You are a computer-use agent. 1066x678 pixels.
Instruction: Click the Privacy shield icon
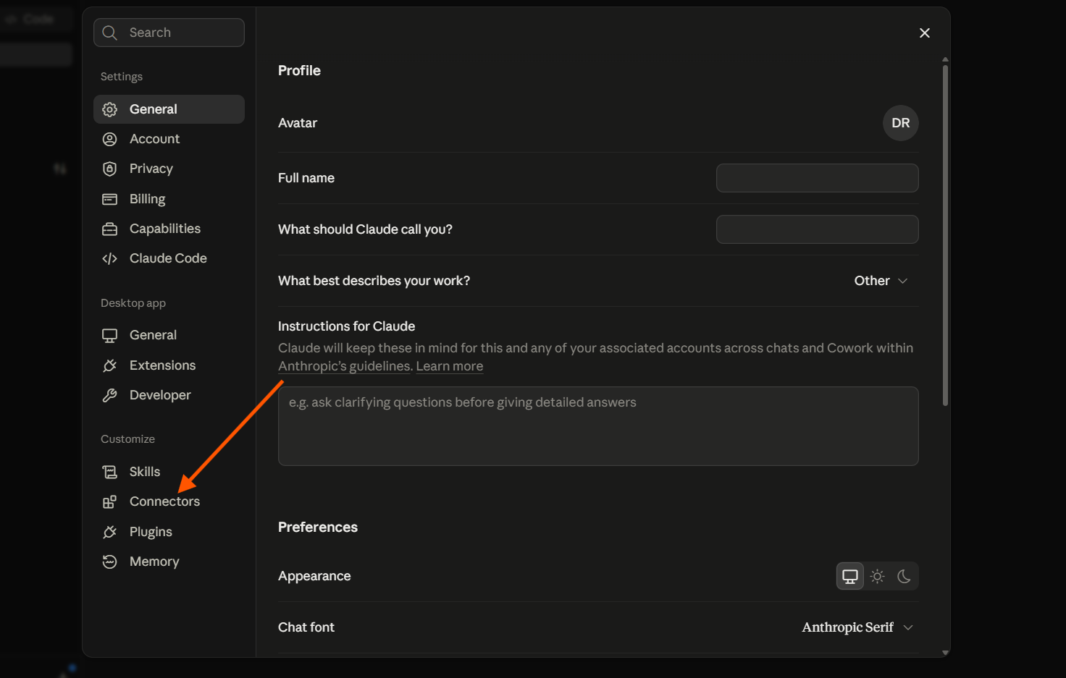coord(109,169)
